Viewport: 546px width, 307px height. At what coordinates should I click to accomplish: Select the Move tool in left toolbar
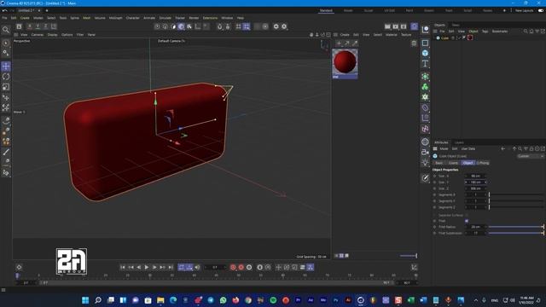6,67
